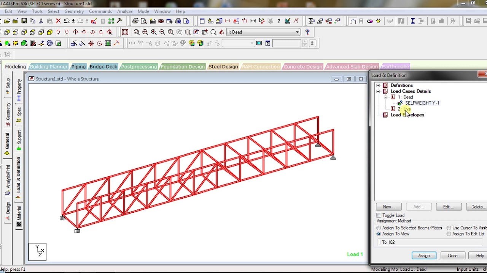Click the Spin Left rotation icon
487x273 pixels.
click(92, 32)
